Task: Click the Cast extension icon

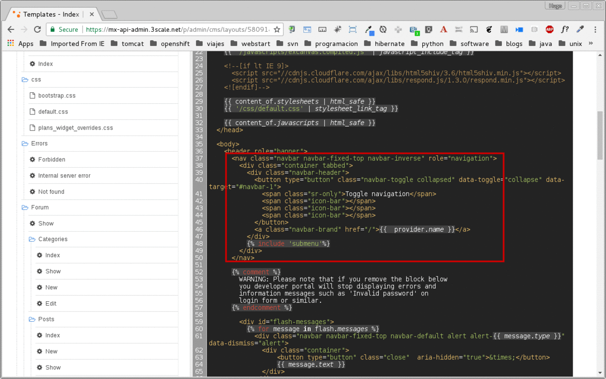Action: pos(474,29)
